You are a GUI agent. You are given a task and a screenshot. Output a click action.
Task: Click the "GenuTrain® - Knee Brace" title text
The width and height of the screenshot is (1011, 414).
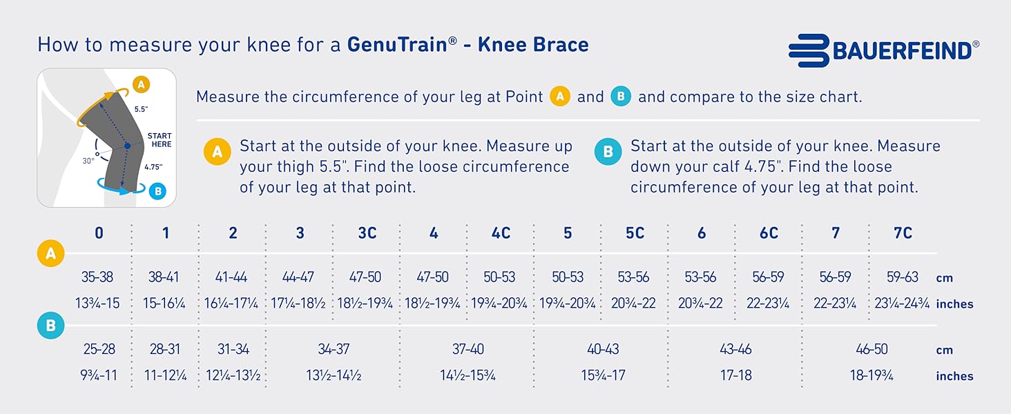point(468,46)
